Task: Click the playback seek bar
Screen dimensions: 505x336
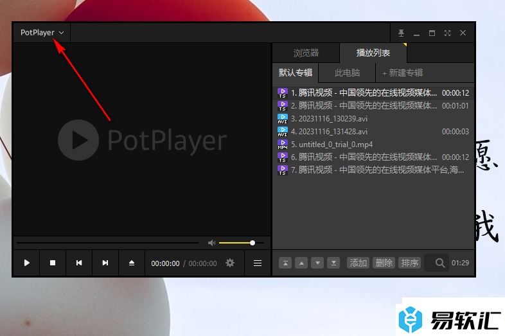Action: coord(107,243)
